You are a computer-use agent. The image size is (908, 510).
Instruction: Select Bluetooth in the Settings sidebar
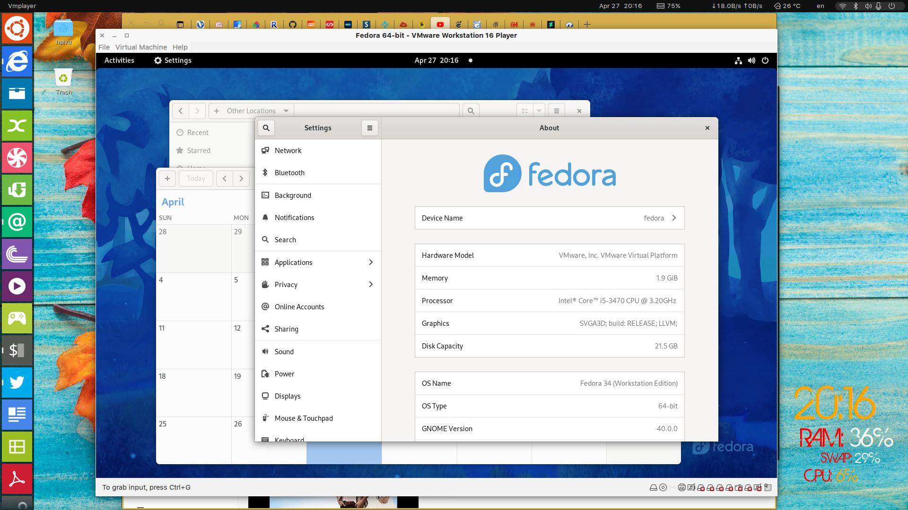point(318,173)
